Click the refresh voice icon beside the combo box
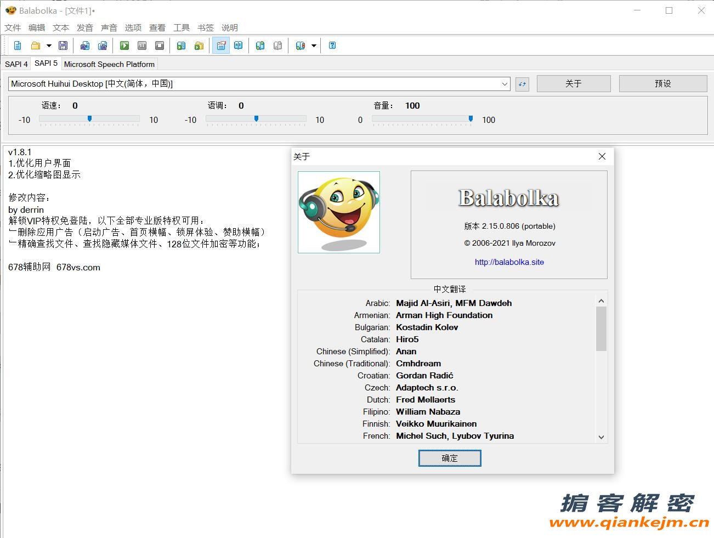The height and width of the screenshot is (538, 714). (x=522, y=84)
